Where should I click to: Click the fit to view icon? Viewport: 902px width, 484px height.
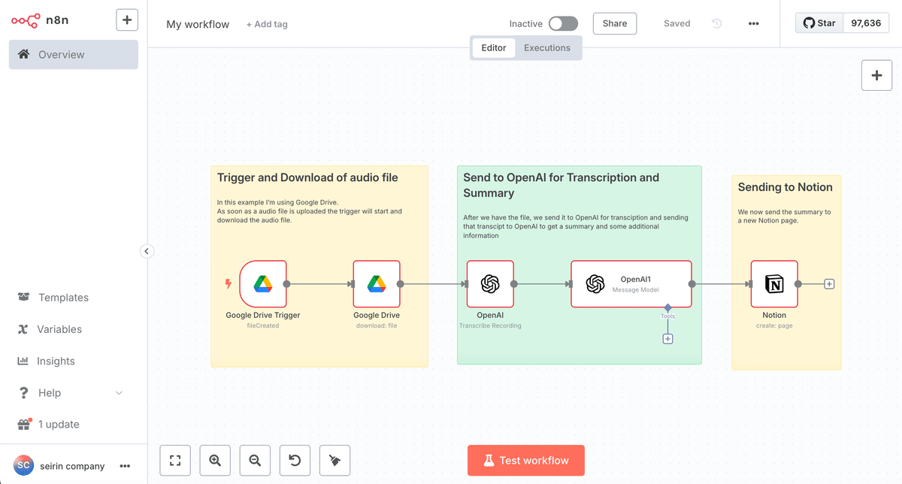click(x=175, y=460)
